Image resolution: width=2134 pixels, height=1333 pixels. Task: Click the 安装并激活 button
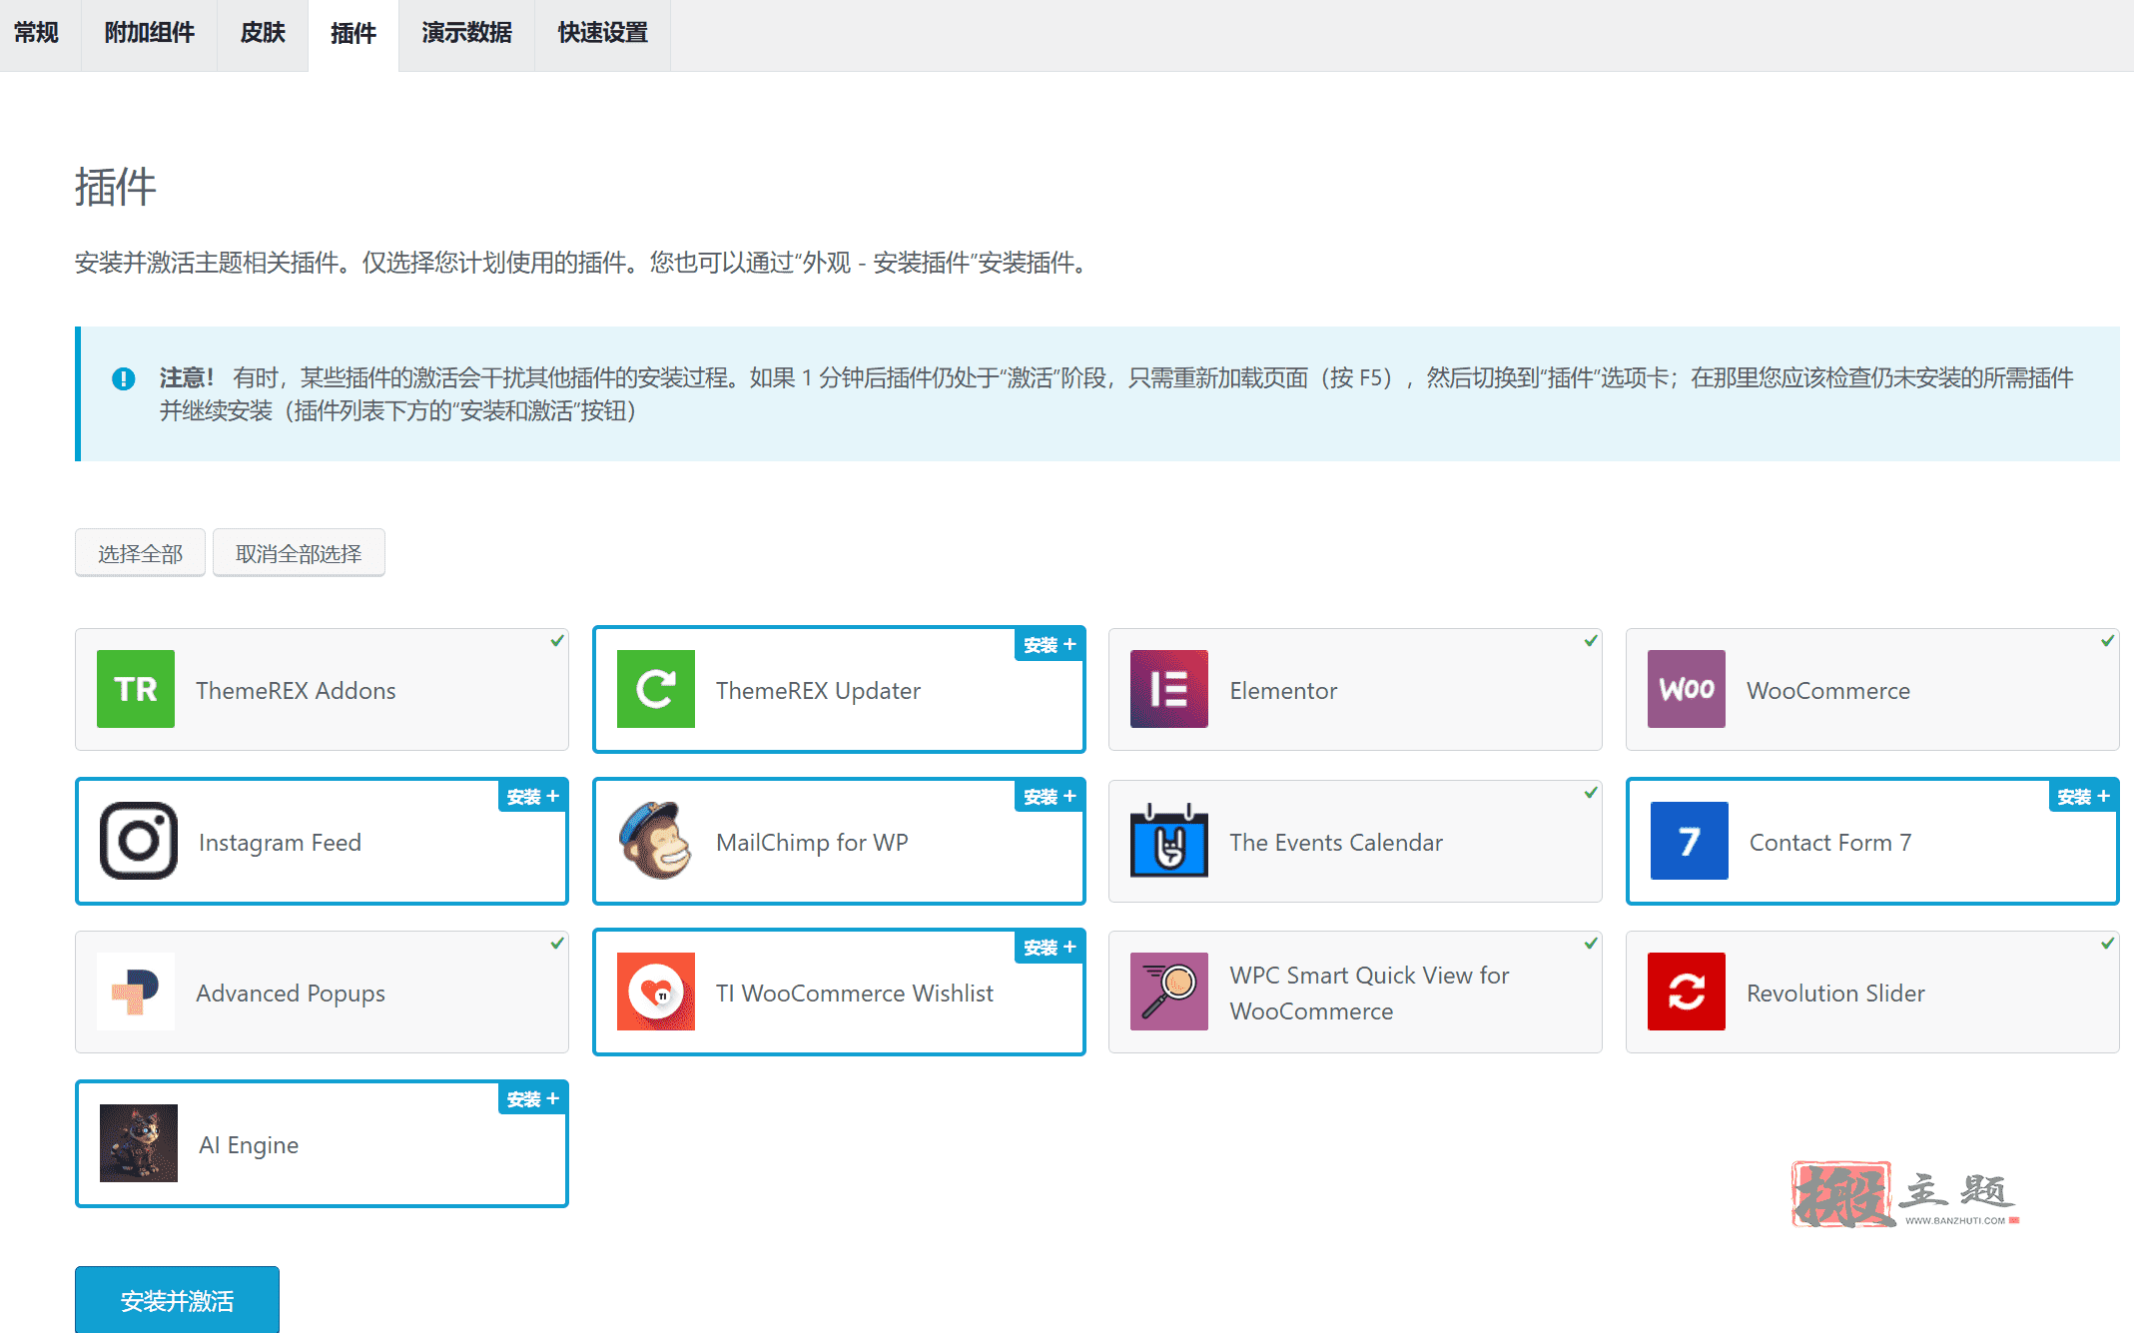pos(177,1300)
